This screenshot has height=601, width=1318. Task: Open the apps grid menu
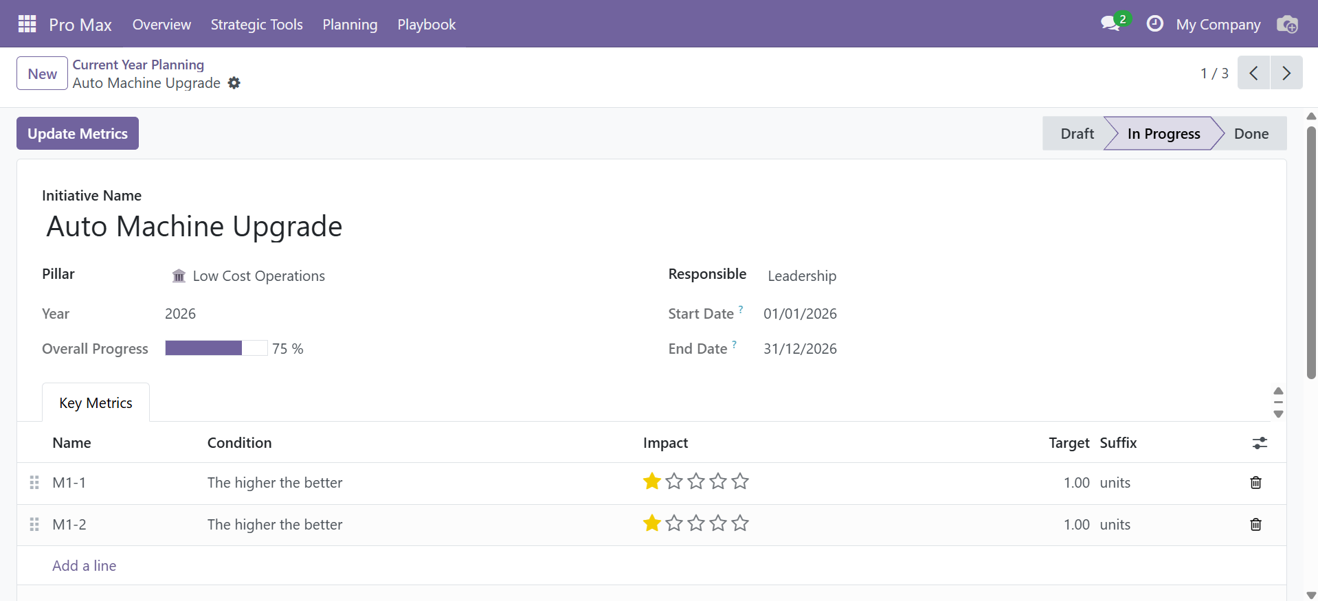click(27, 24)
